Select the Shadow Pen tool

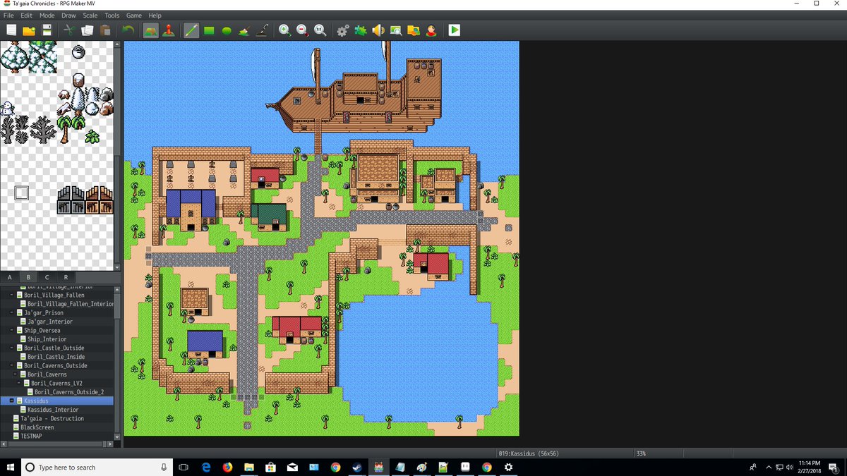tap(262, 30)
